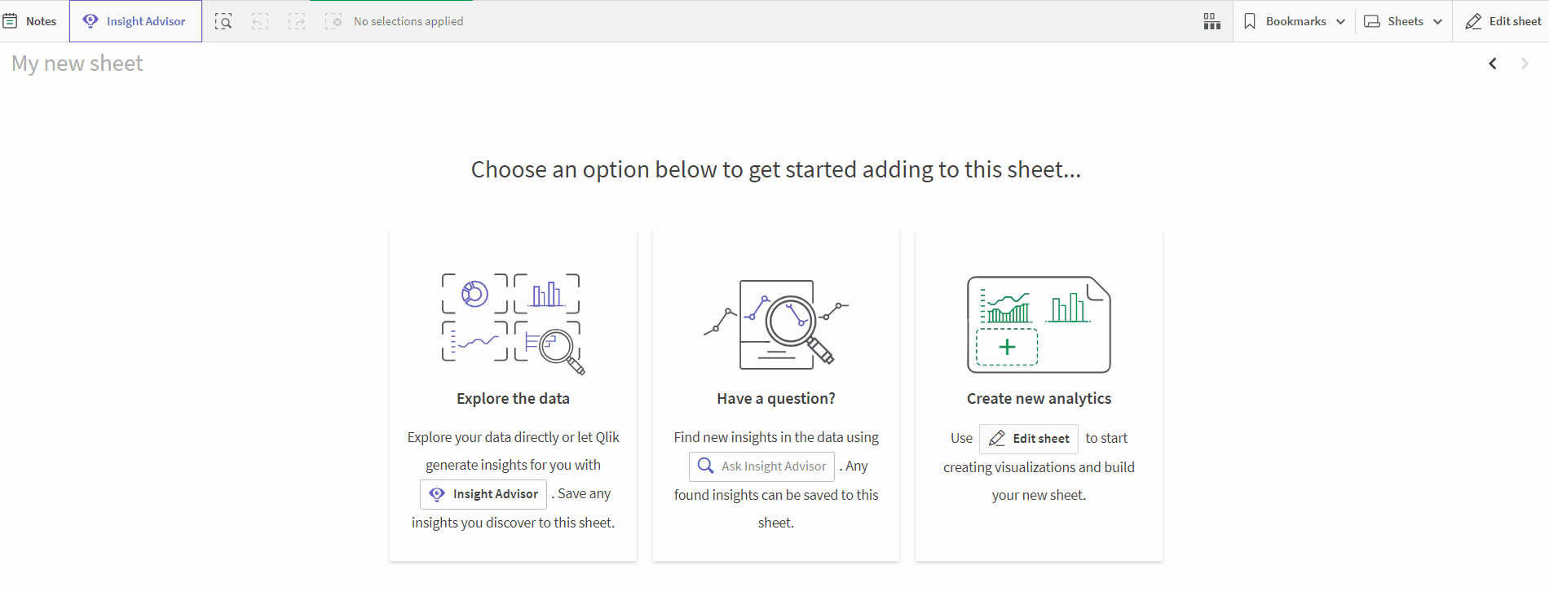The width and height of the screenshot is (1549, 591).
Task: Click the smart search selection icon
Action: click(x=223, y=21)
